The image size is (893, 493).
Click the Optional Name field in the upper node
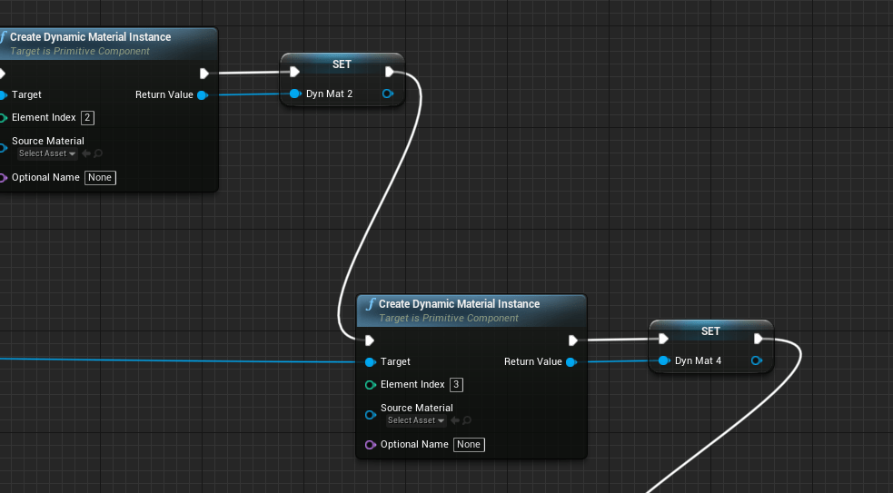tap(100, 177)
